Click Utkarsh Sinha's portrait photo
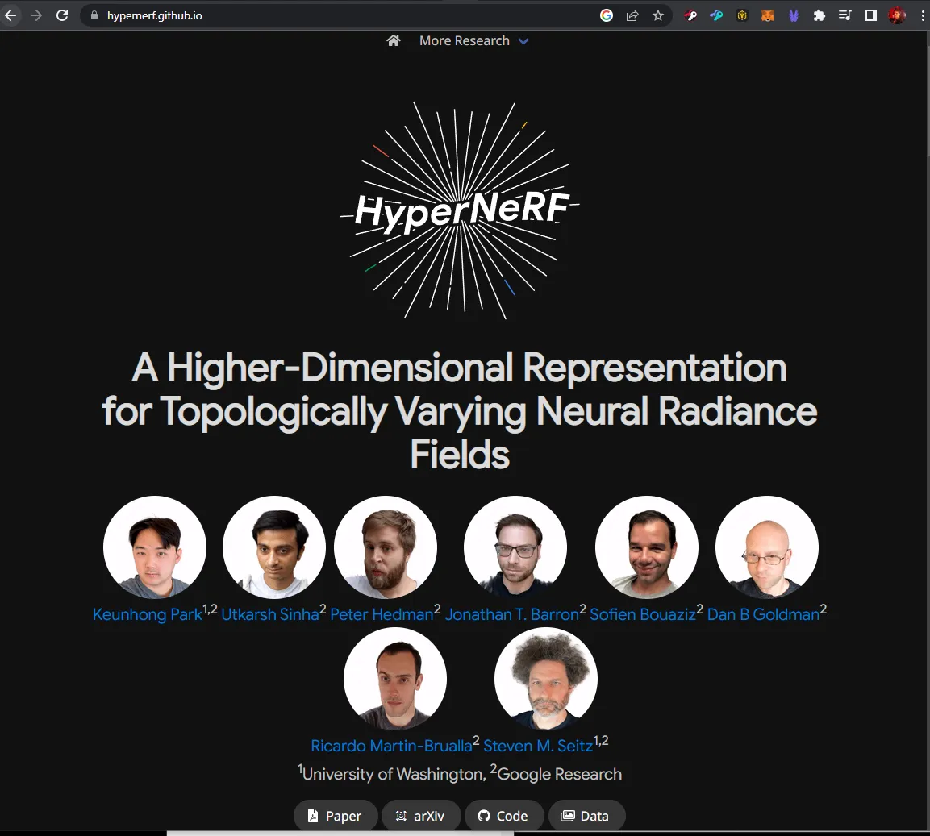Viewport: 930px width, 836px height. click(274, 547)
